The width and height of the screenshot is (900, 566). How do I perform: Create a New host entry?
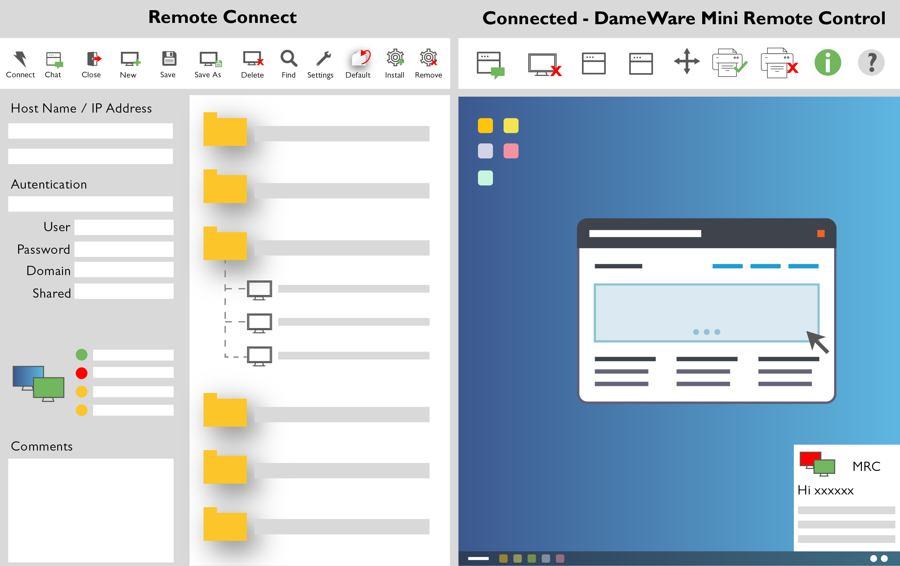[130, 59]
